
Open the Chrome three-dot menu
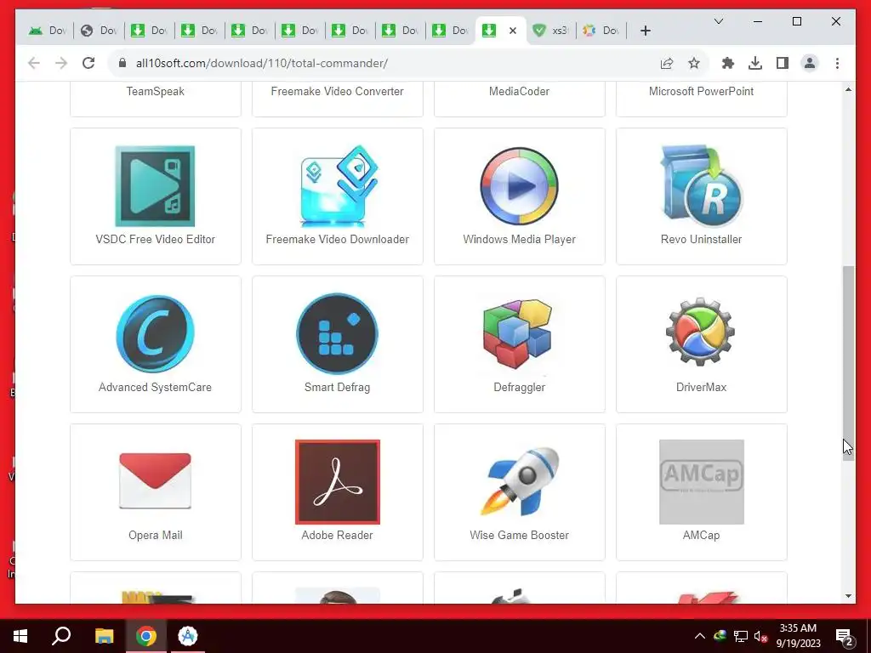(837, 63)
